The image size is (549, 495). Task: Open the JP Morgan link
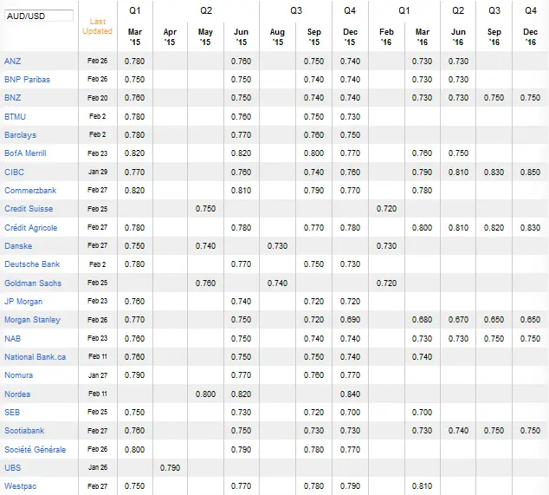pyautogui.click(x=23, y=302)
